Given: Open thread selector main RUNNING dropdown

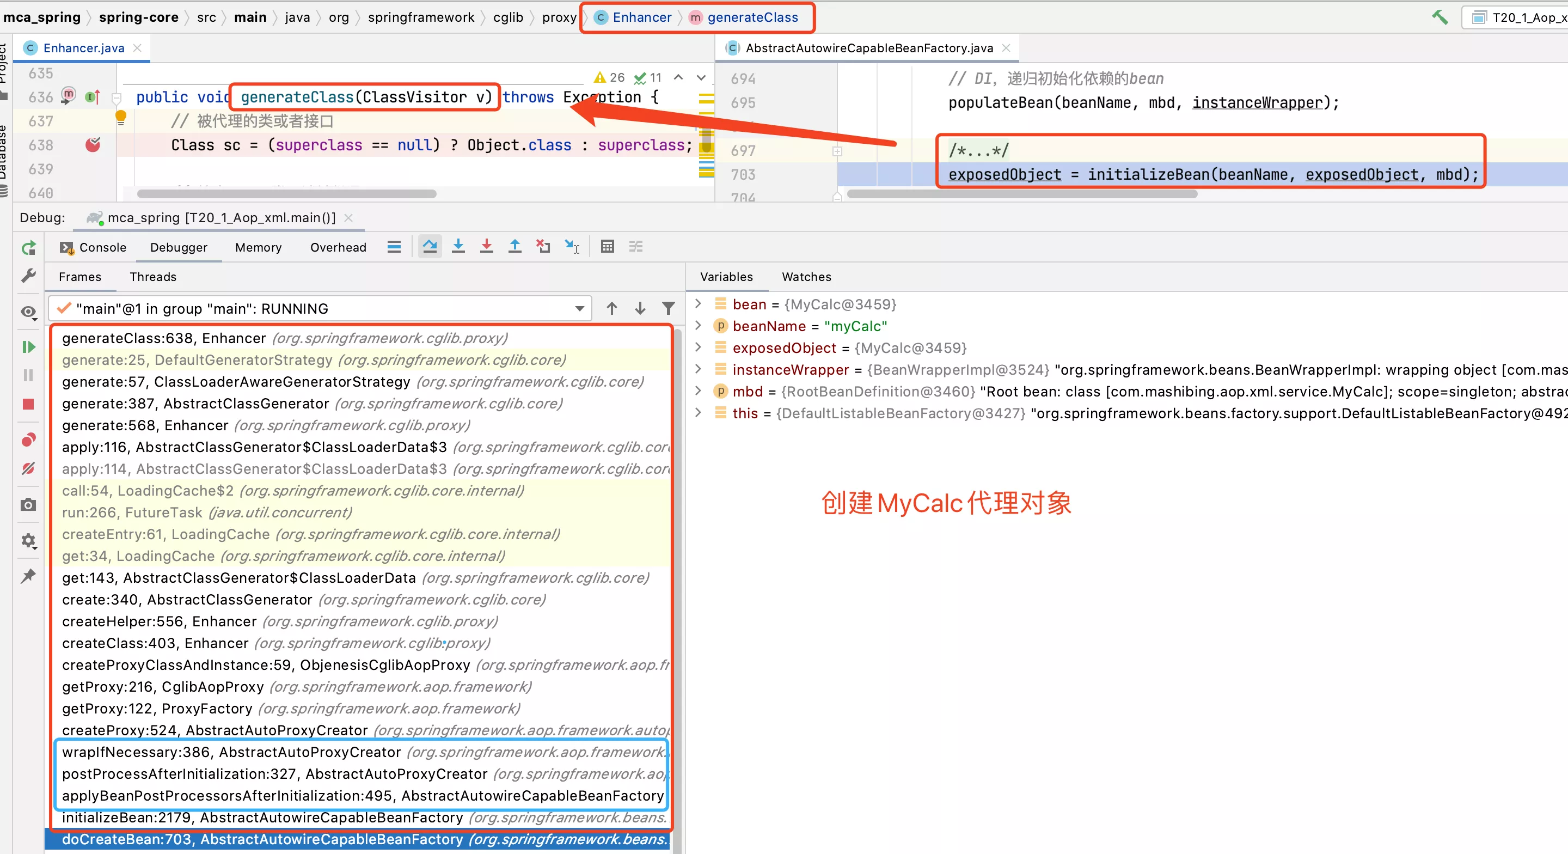Looking at the screenshot, I should 320,309.
